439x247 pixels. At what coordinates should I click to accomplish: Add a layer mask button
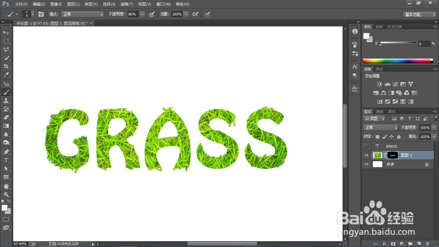pos(393,244)
